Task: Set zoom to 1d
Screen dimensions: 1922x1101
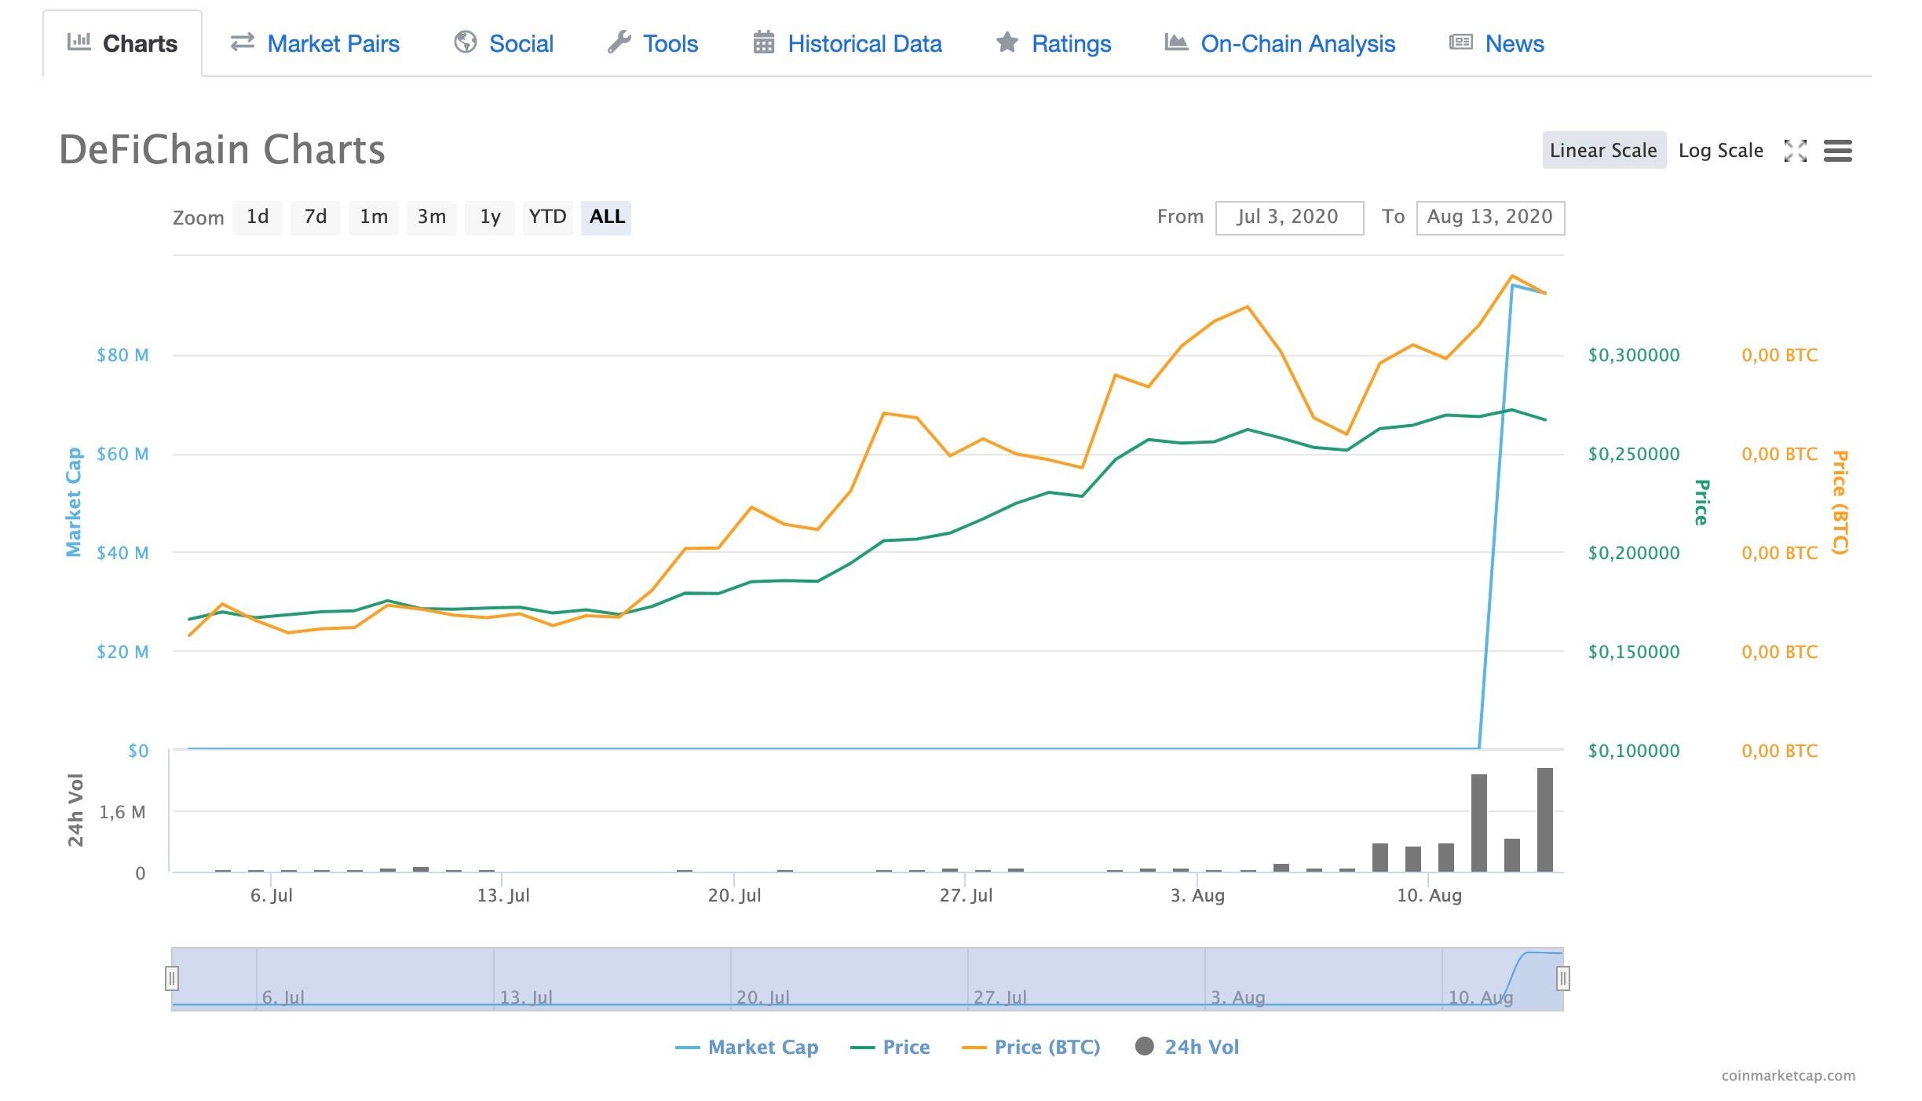Action: point(258,217)
